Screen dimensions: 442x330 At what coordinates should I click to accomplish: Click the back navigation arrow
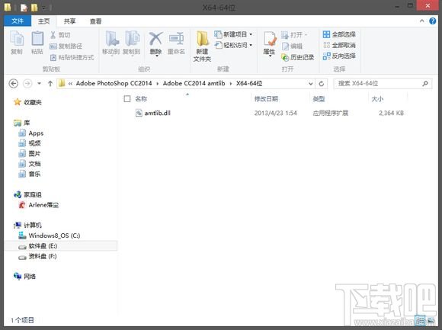point(13,83)
